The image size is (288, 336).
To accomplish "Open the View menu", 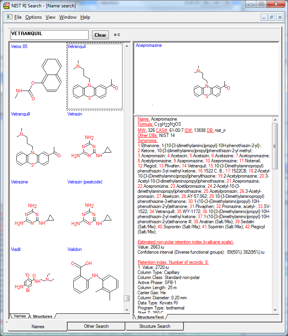I will [x=50, y=17].
